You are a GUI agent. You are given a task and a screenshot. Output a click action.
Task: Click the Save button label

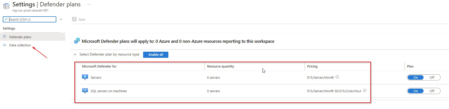82,19
